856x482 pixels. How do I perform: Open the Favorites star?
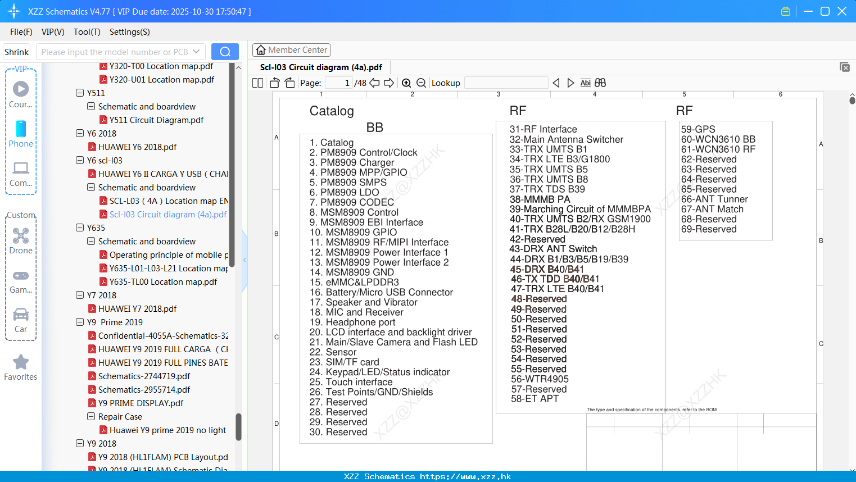click(x=21, y=367)
